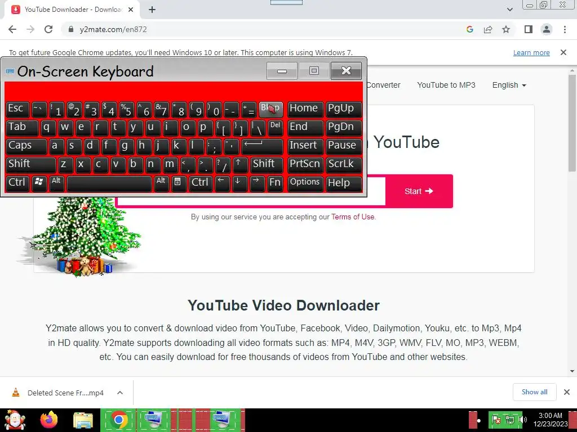Screen dimensions: 577x432
Task: Reload the y2mate page
Action: click(48, 29)
